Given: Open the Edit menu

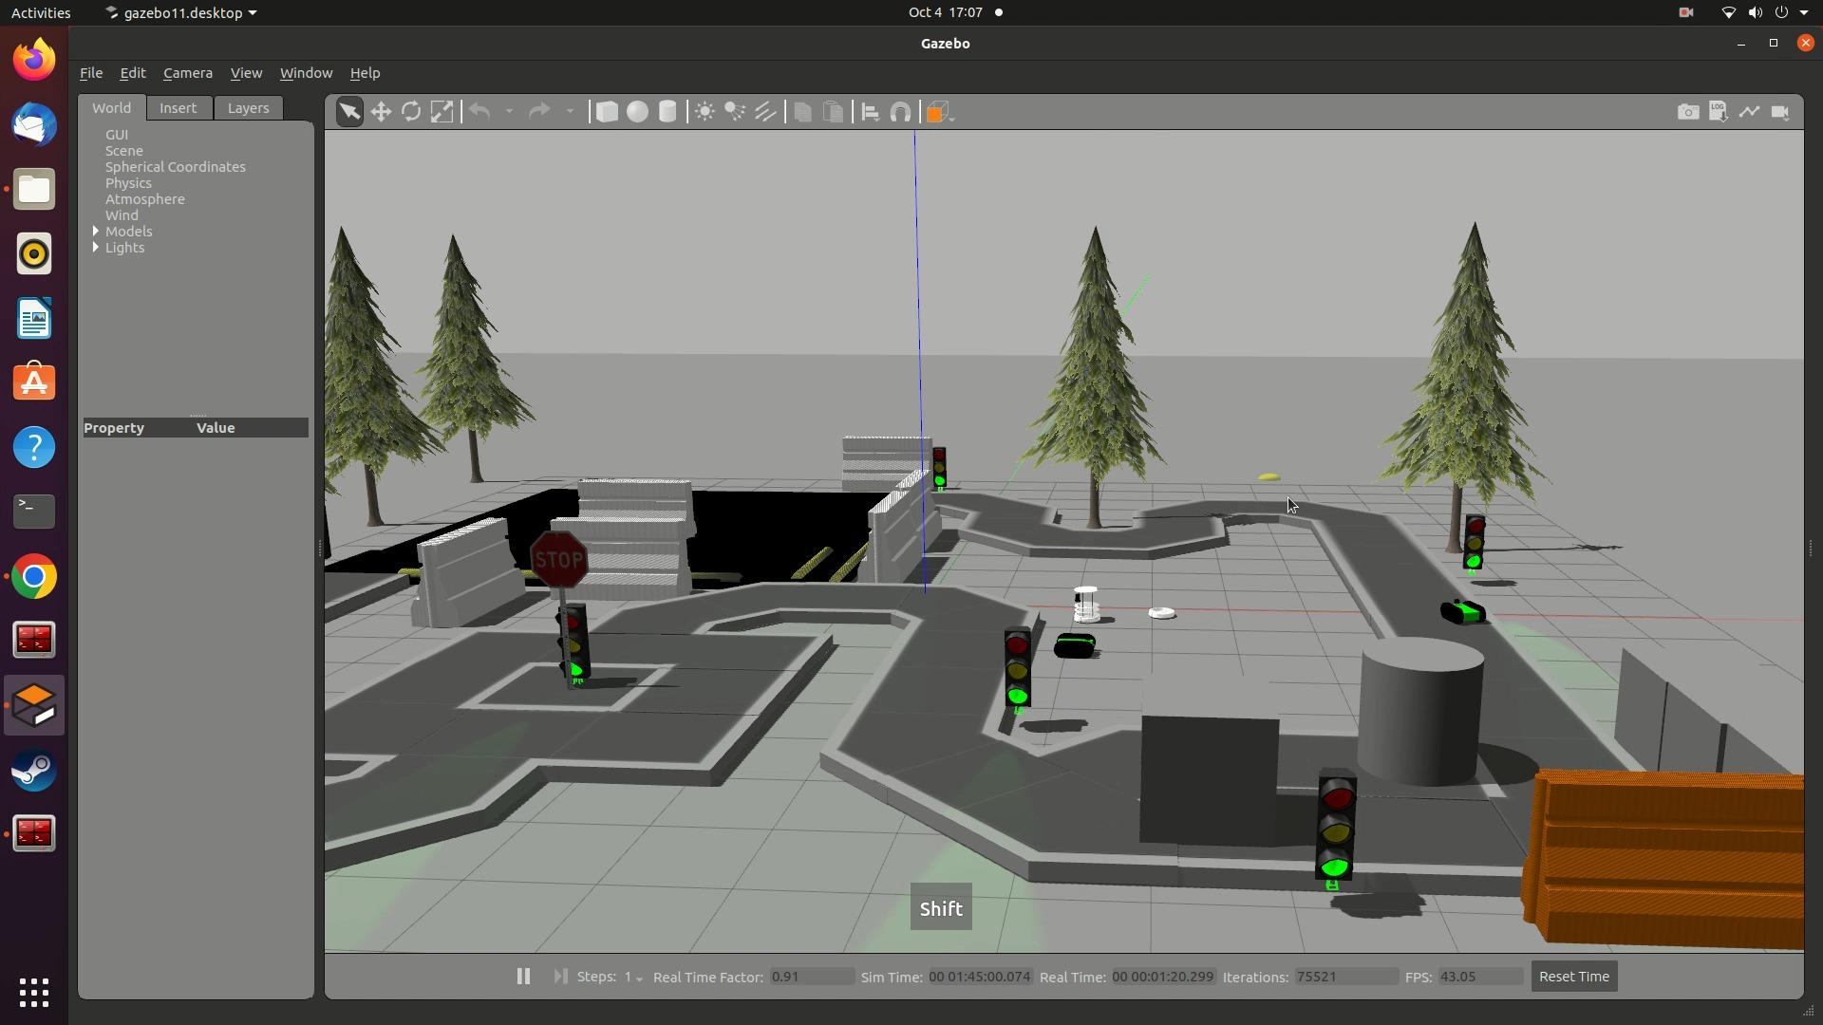Looking at the screenshot, I should 132,73.
